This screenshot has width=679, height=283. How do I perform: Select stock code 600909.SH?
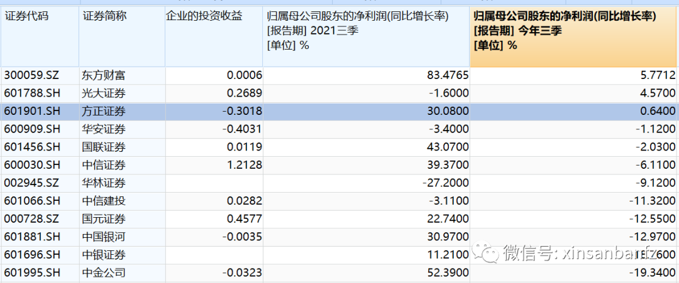point(31,129)
